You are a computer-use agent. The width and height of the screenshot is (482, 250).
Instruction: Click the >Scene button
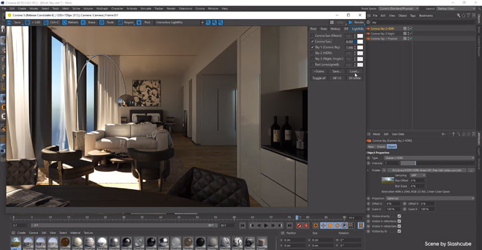[x=319, y=71]
